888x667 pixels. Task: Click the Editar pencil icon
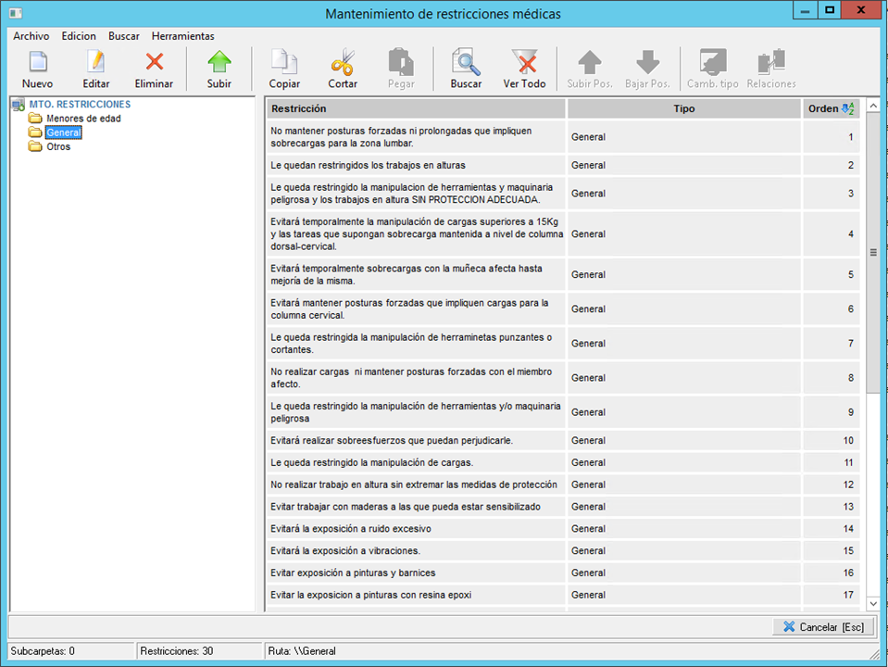pos(95,63)
